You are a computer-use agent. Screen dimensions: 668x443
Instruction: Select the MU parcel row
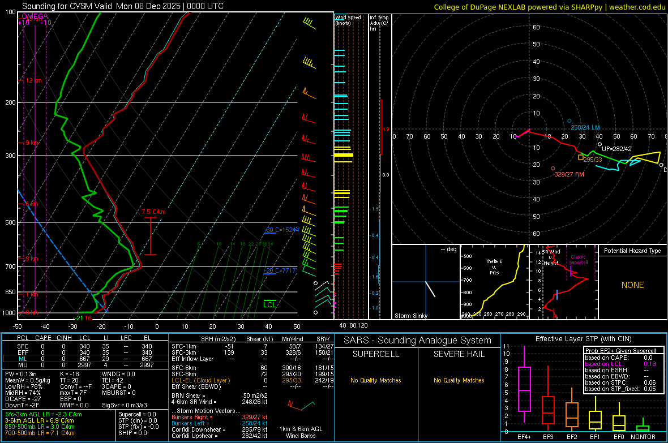[85, 365]
